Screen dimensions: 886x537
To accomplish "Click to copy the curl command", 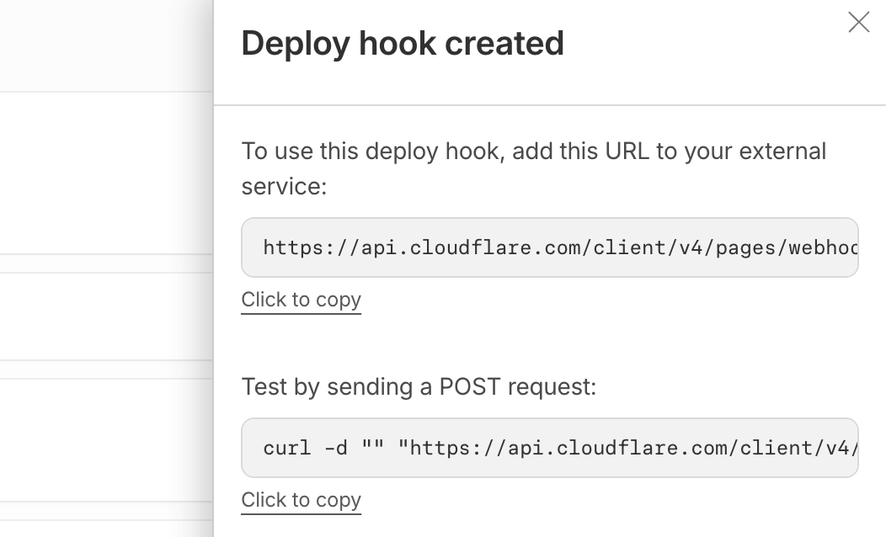I will pos(302,500).
